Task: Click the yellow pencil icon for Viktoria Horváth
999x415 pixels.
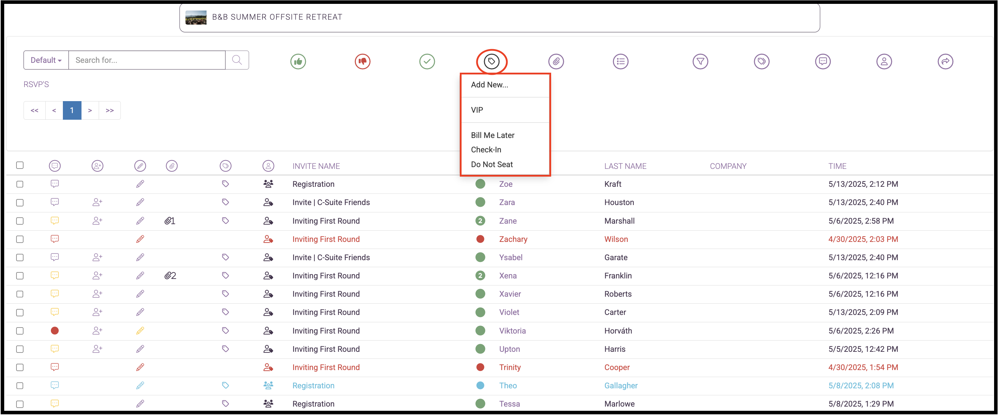Action: click(x=140, y=330)
